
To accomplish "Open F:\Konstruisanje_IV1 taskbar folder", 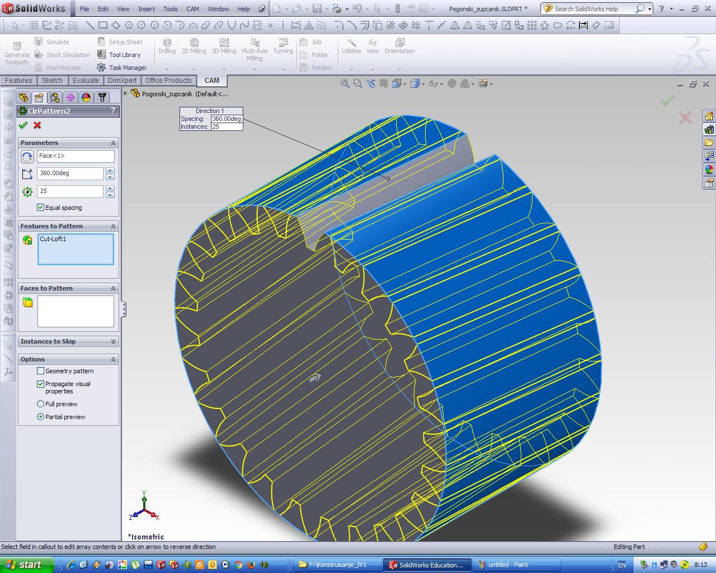I will [x=338, y=565].
